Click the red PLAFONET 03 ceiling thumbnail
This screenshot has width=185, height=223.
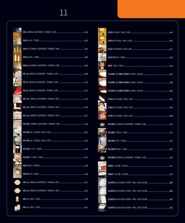click(102, 91)
